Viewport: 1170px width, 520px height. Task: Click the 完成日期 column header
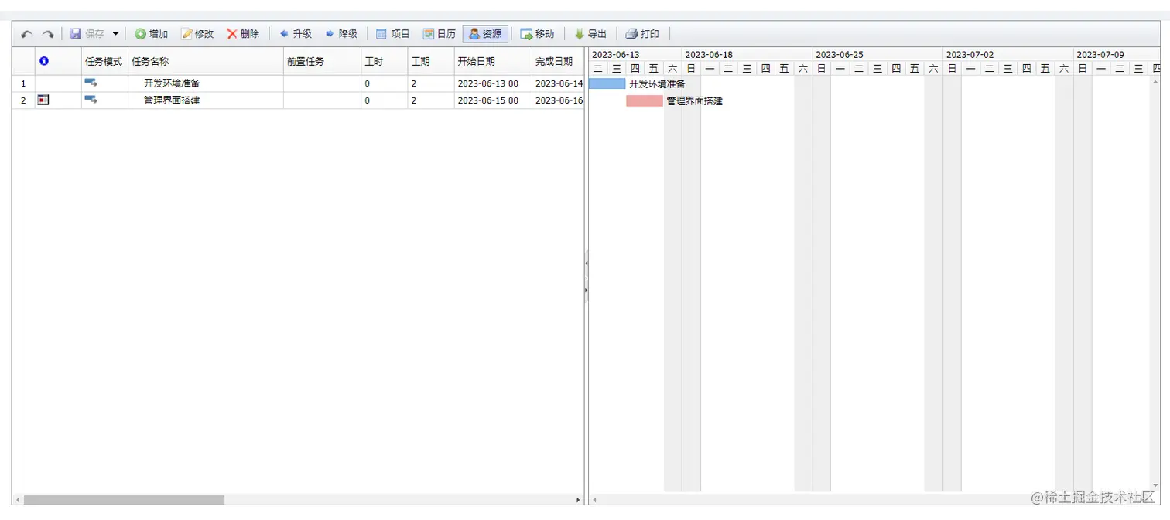(557, 62)
